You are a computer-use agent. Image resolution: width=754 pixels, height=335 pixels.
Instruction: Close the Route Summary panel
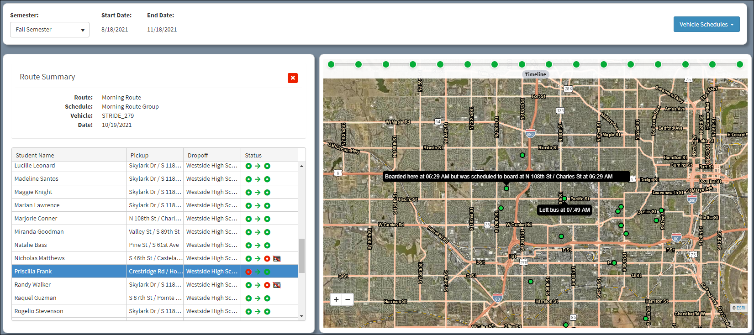click(293, 78)
